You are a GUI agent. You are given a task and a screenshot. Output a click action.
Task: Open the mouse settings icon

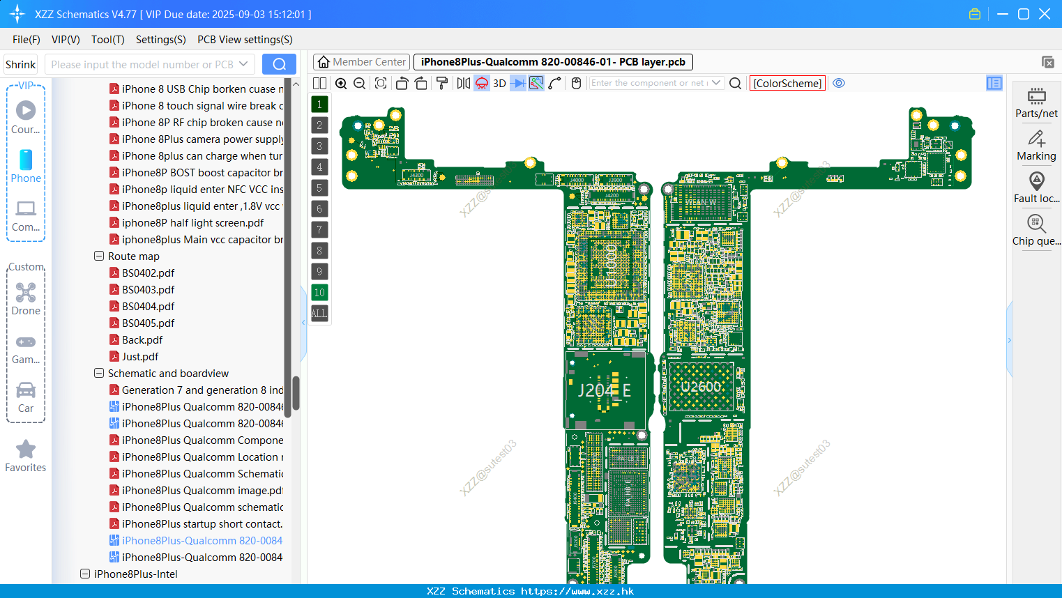576,83
